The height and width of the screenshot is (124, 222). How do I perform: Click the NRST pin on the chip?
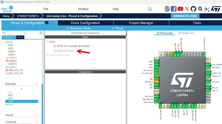[156, 76]
